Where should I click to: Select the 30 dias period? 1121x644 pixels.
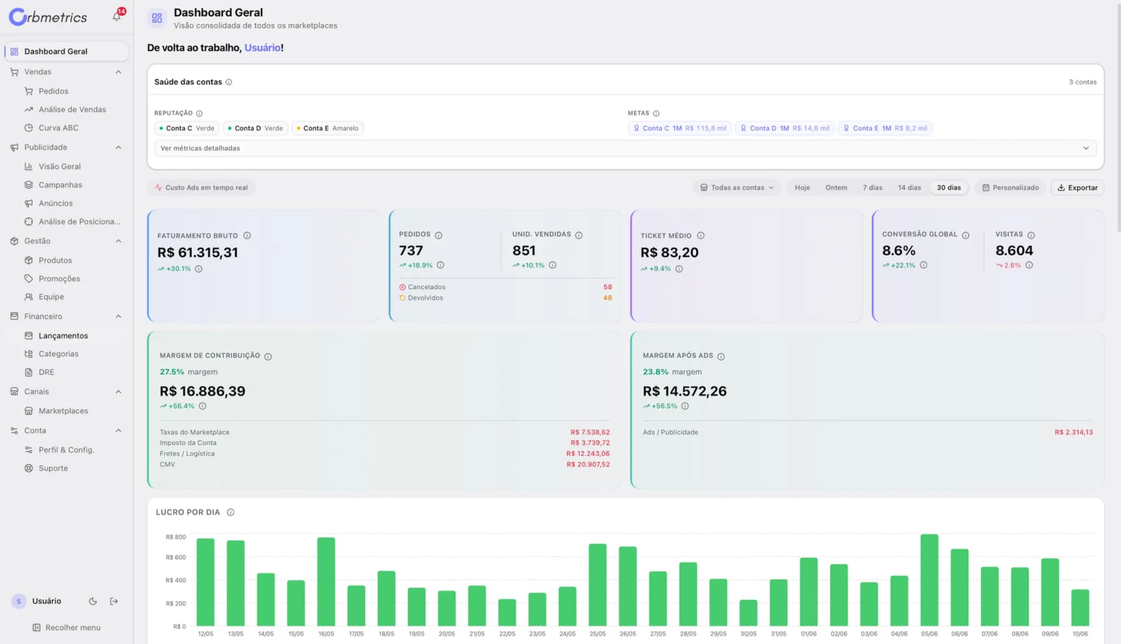pos(949,188)
